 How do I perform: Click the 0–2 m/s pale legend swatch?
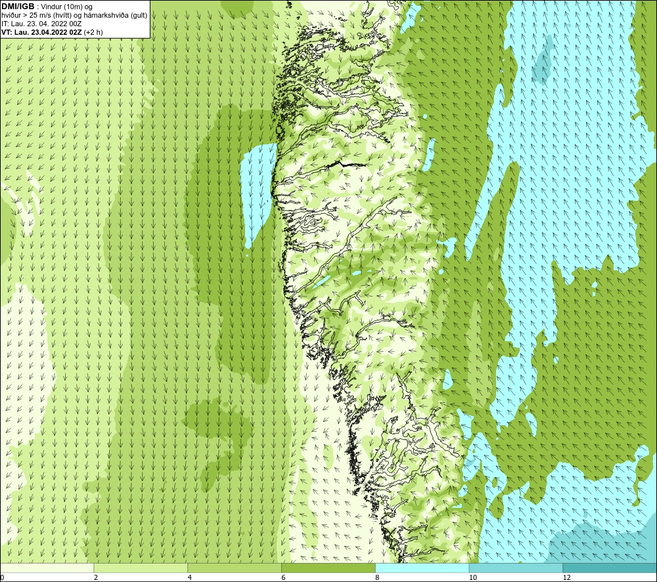(47, 568)
